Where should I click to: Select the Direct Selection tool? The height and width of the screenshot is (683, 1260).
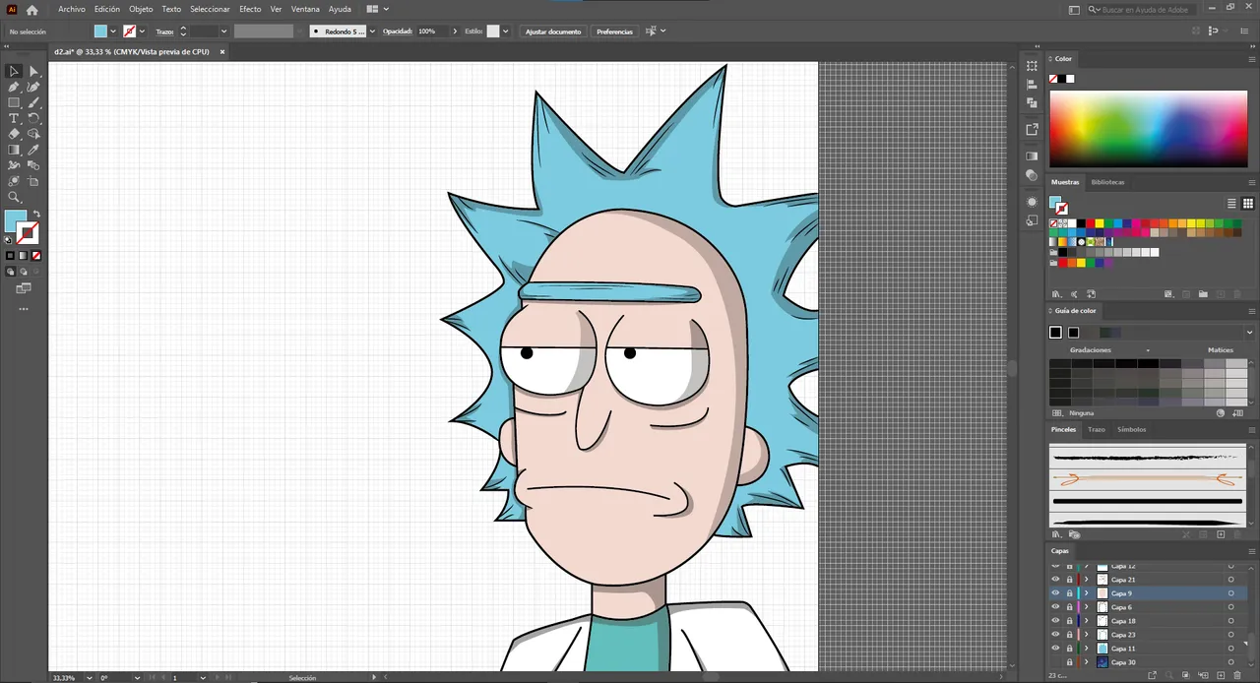(x=33, y=71)
